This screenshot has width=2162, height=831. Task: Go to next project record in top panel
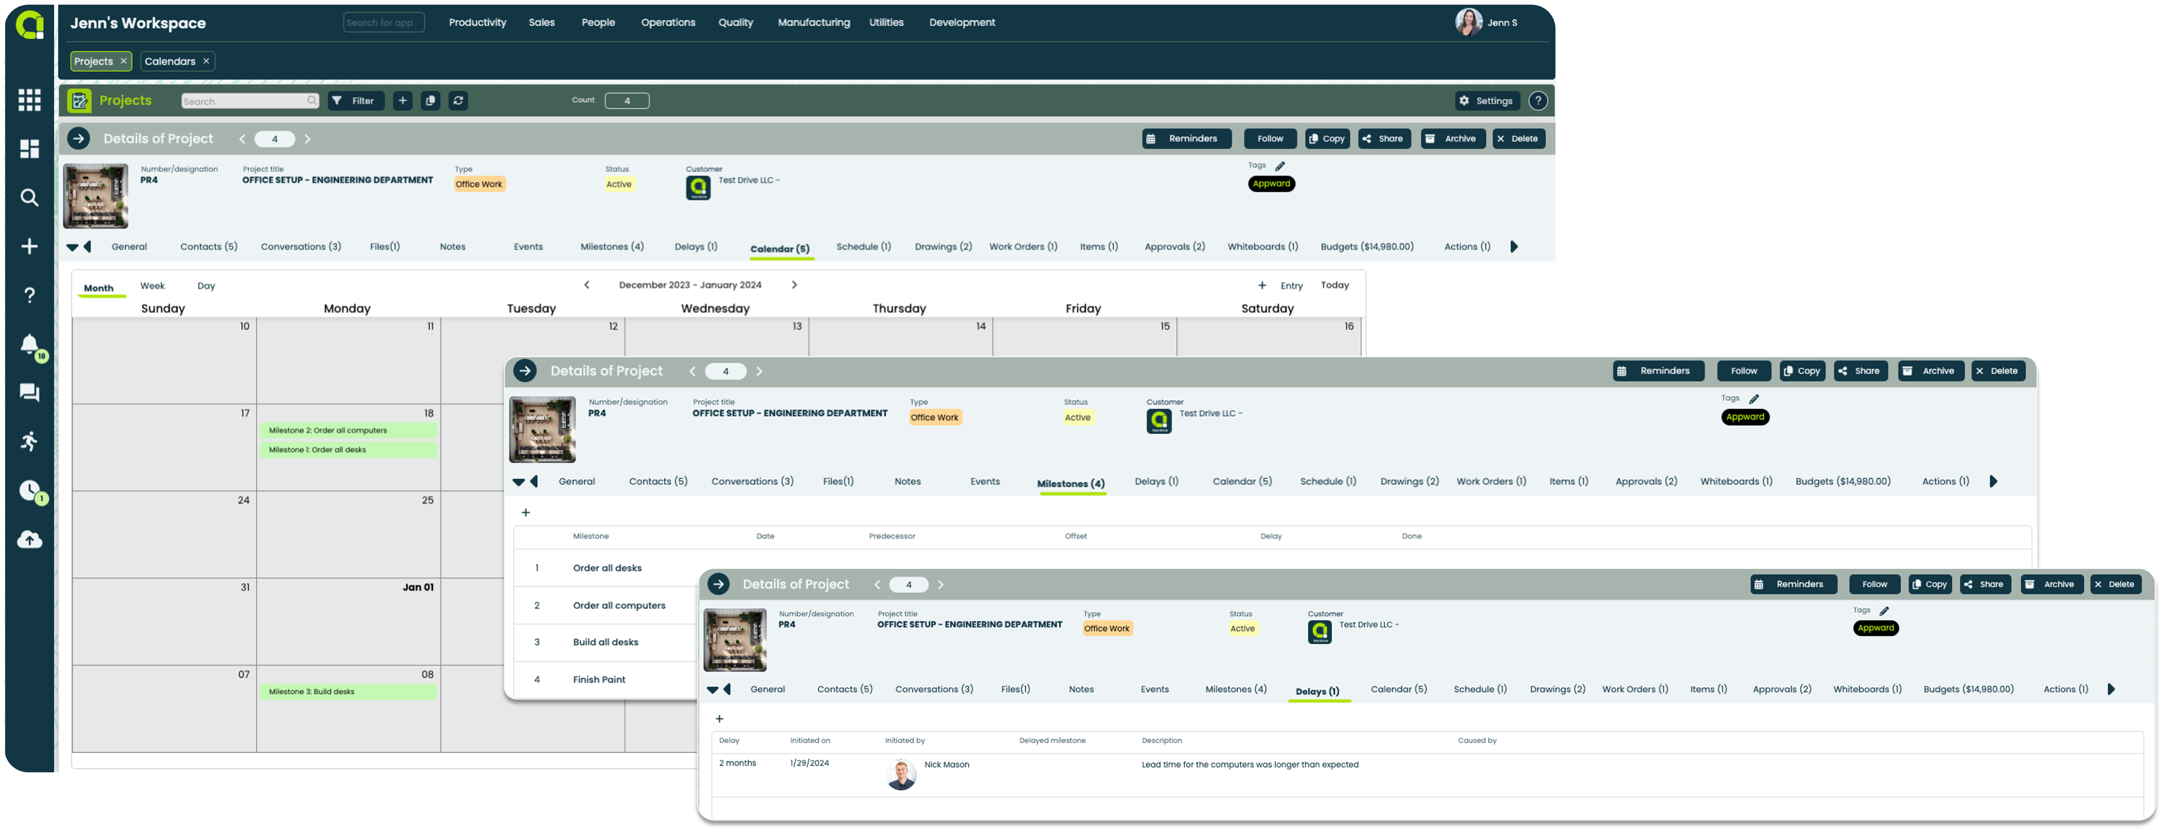[307, 139]
